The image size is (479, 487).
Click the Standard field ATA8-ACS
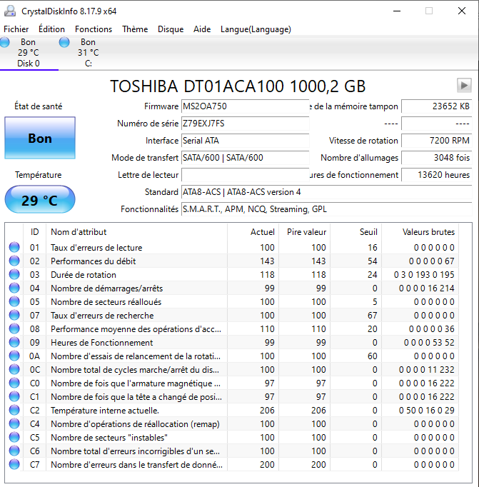[326, 192]
